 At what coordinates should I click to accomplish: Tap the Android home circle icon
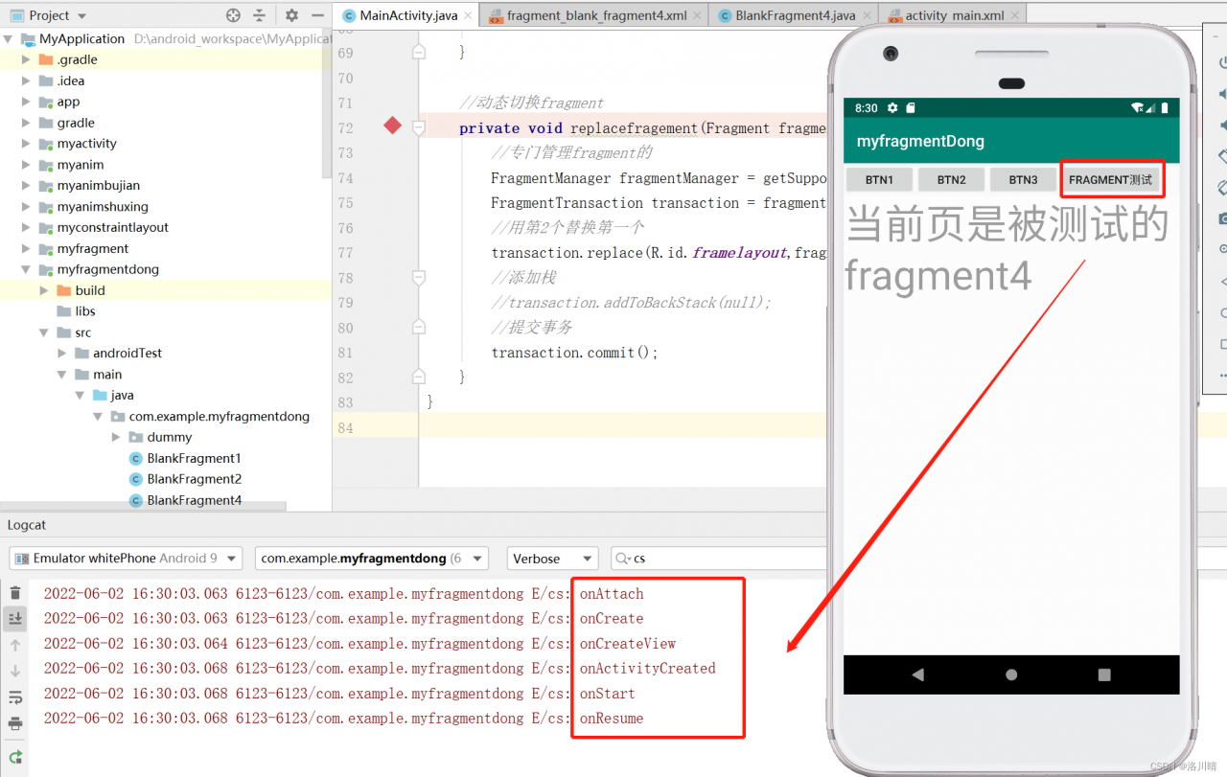[x=1010, y=674]
